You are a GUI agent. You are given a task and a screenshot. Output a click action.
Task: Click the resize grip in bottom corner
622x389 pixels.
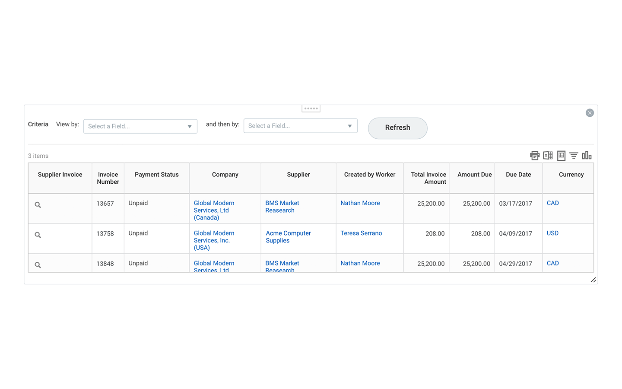(x=593, y=280)
